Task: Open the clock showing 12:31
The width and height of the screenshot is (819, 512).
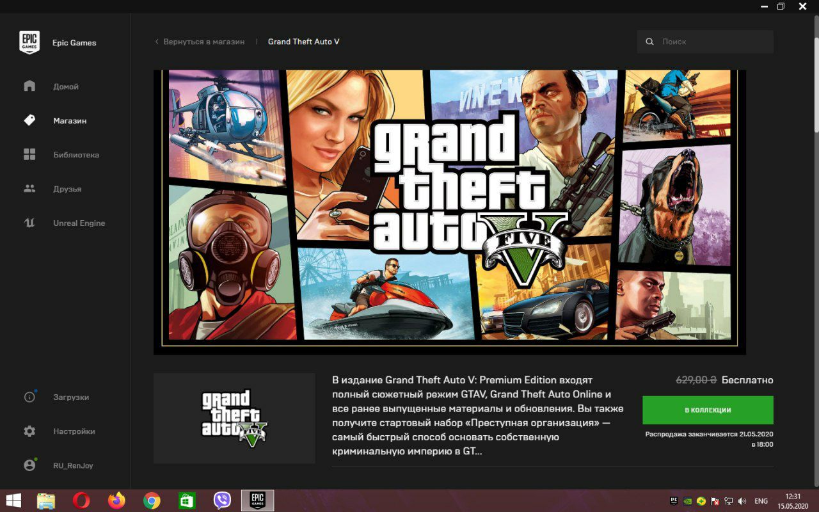Action: pos(793,500)
